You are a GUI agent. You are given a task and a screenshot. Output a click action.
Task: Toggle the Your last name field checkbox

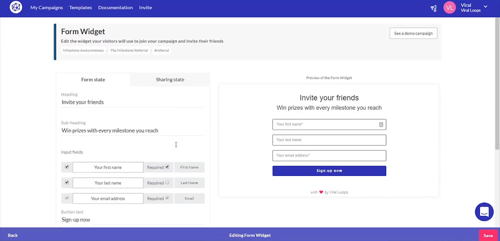67,182
